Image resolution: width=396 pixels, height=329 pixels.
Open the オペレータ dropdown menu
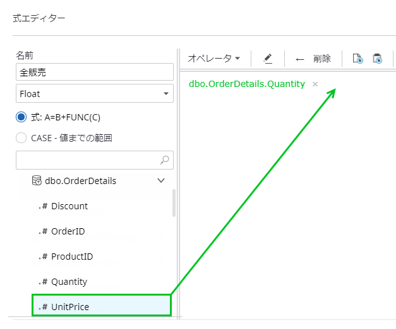(x=214, y=59)
